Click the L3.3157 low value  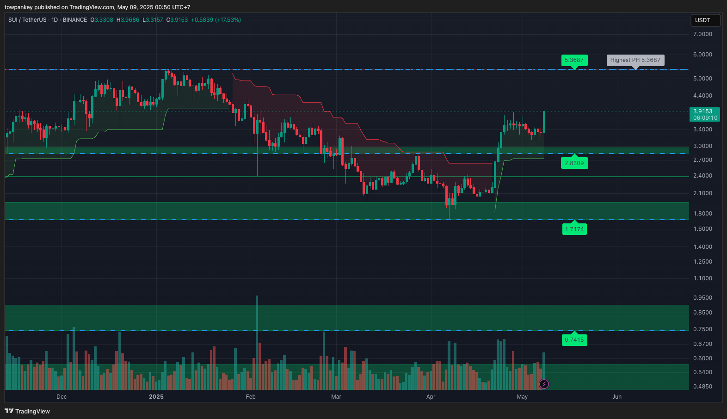pyautogui.click(x=153, y=20)
